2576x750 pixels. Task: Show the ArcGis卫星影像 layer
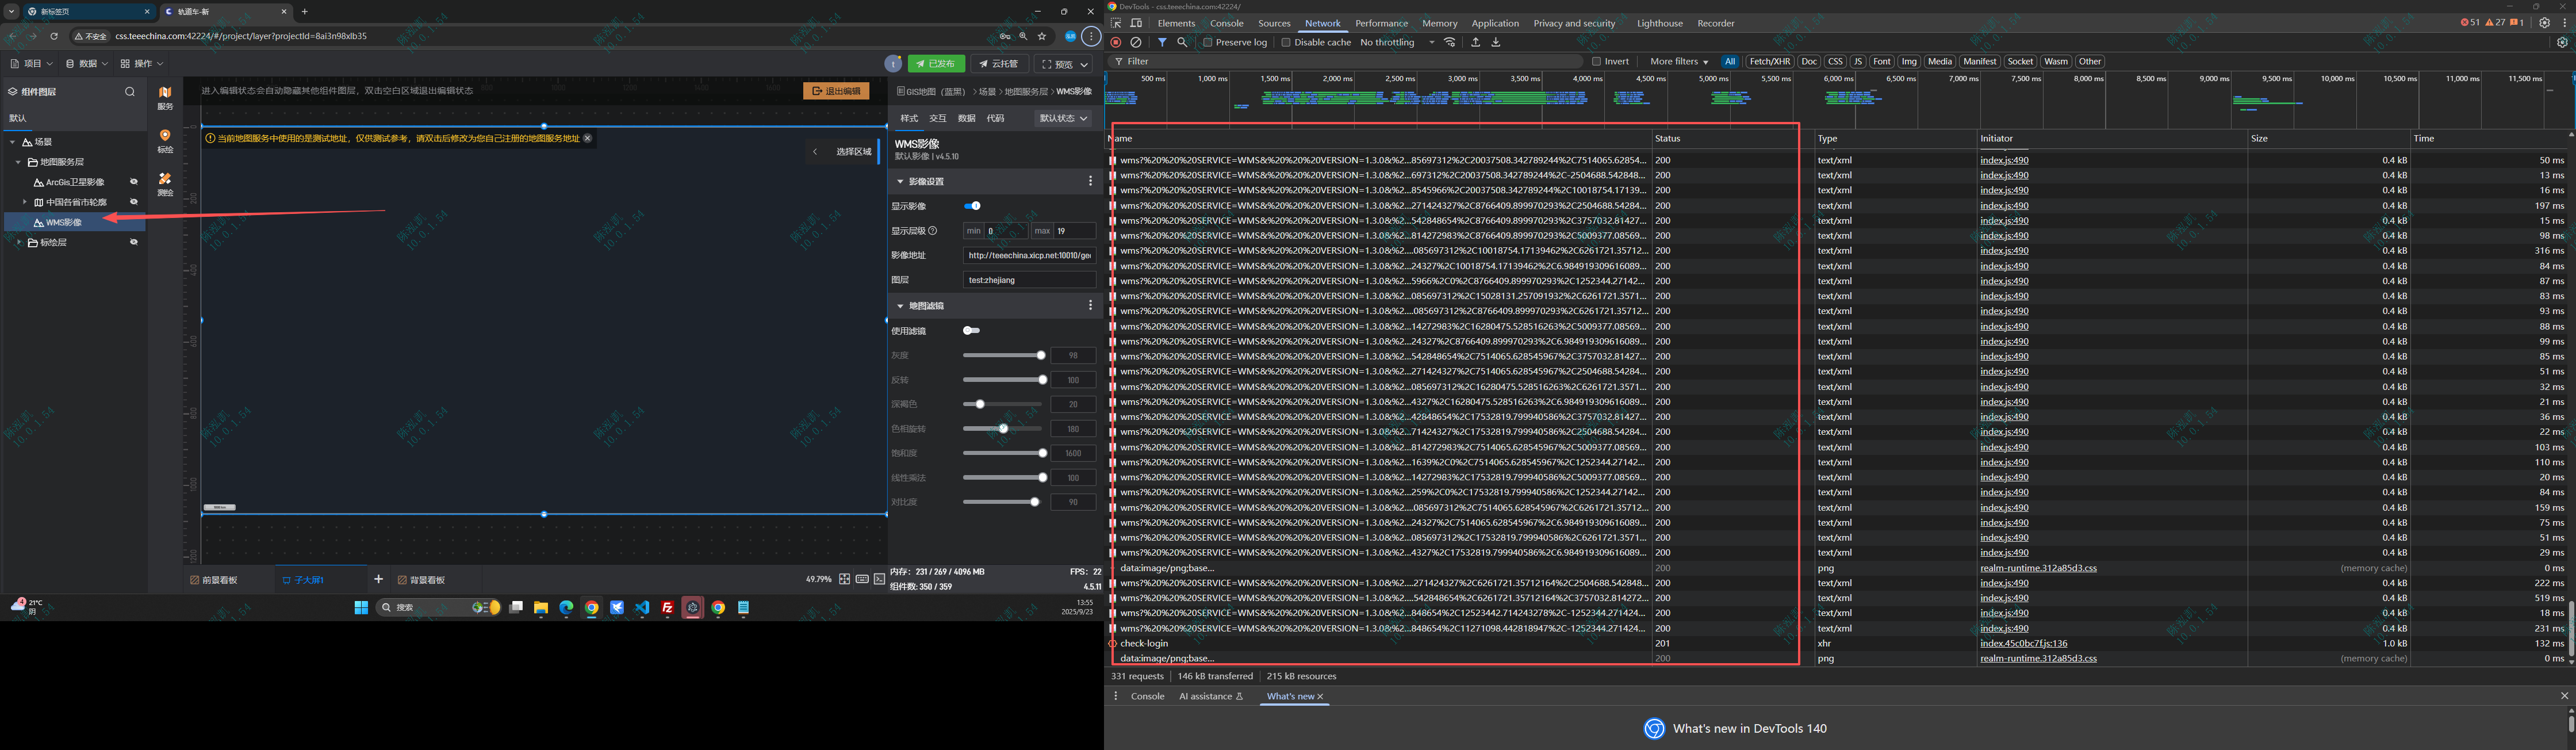pyautogui.click(x=133, y=182)
